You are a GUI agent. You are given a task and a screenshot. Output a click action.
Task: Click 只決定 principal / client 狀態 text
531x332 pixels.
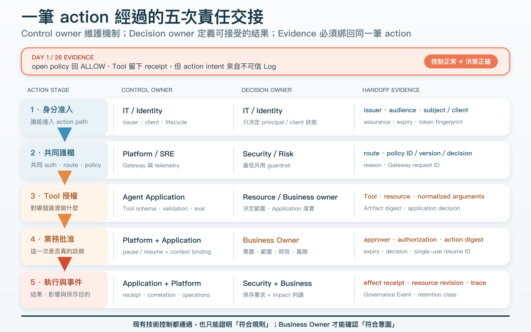click(280, 122)
